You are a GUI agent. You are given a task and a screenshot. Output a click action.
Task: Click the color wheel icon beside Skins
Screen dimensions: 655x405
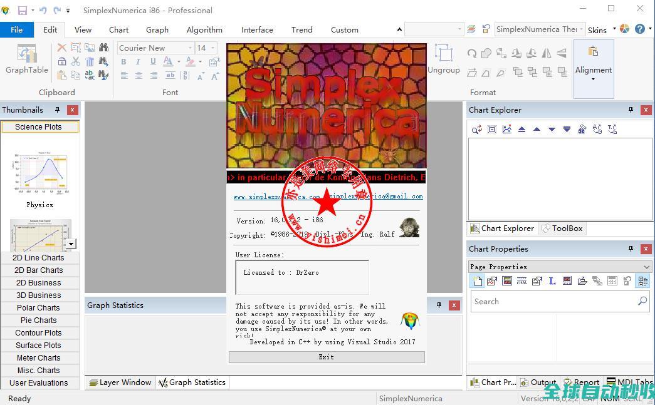tap(624, 29)
